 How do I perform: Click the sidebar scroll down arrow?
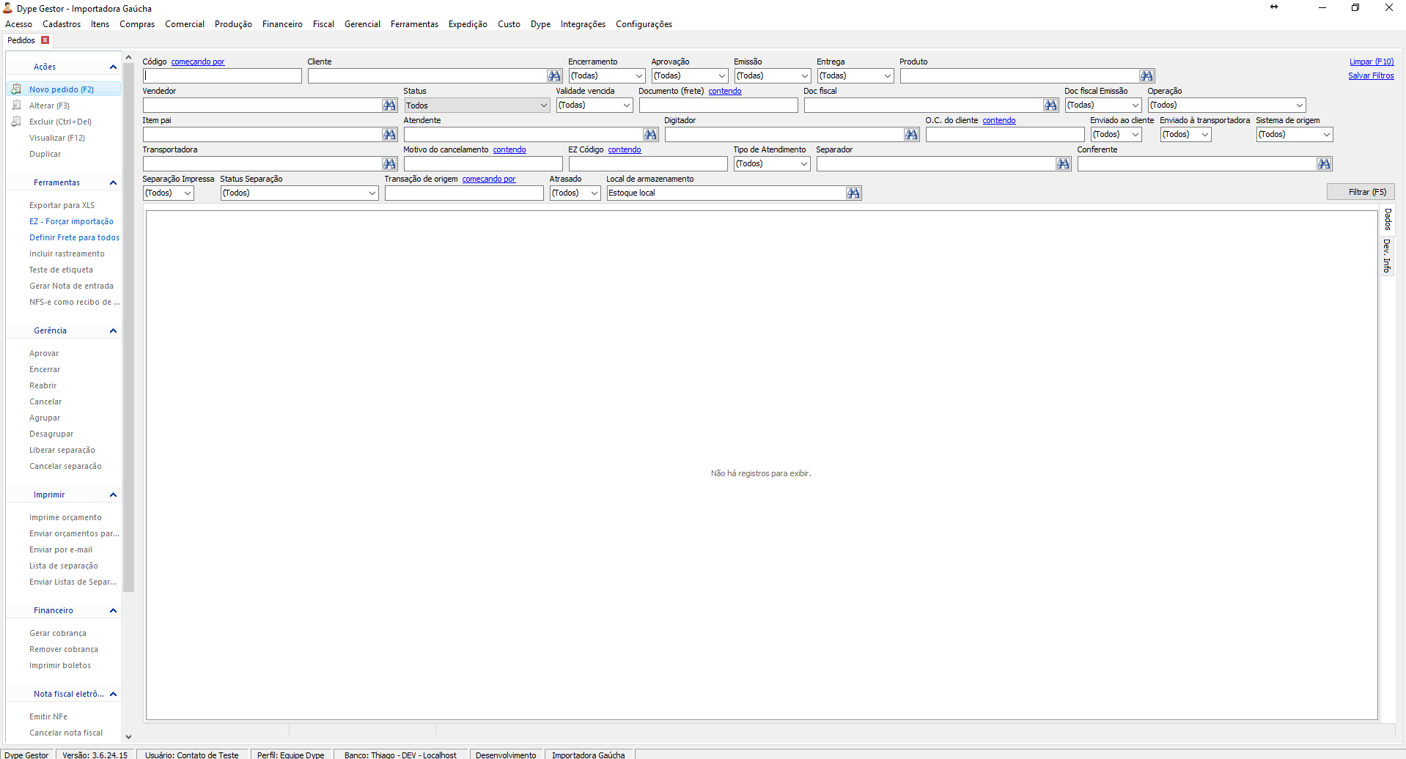[x=128, y=737]
